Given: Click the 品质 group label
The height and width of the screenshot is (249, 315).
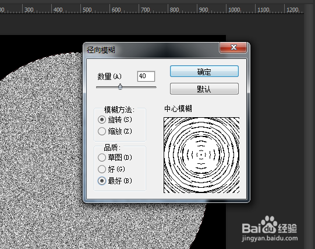Looking at the screenshot, I should click(112, 148).
